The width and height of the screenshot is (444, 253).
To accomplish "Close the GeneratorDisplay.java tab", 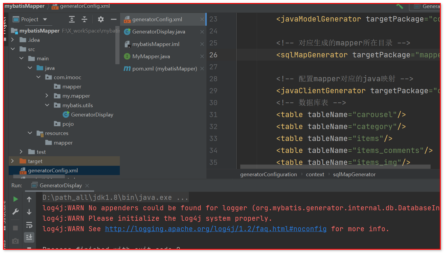I will [202, 32].
